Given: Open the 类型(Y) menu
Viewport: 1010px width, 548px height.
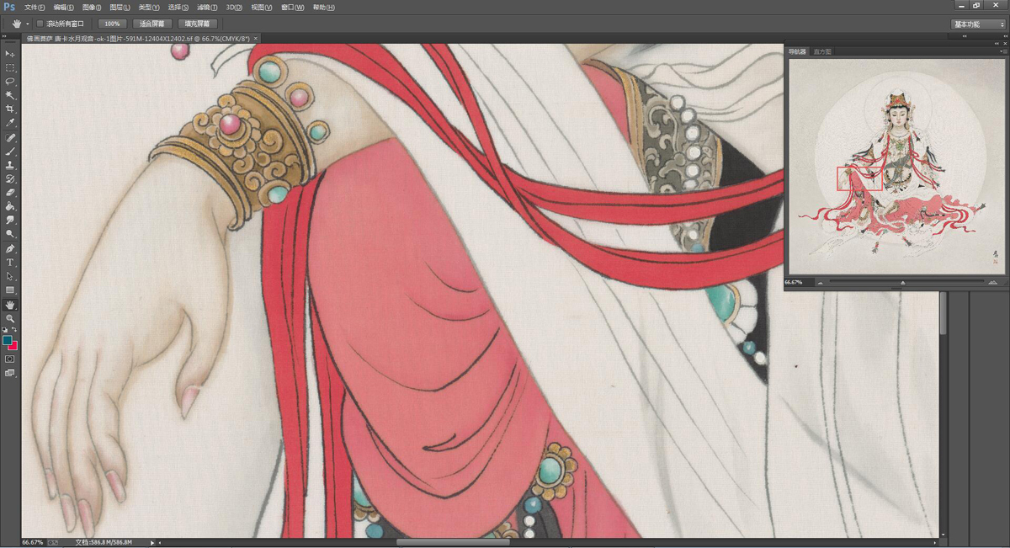Looking at the screenshot, I should pyautogui.click(x=149, y=7).
